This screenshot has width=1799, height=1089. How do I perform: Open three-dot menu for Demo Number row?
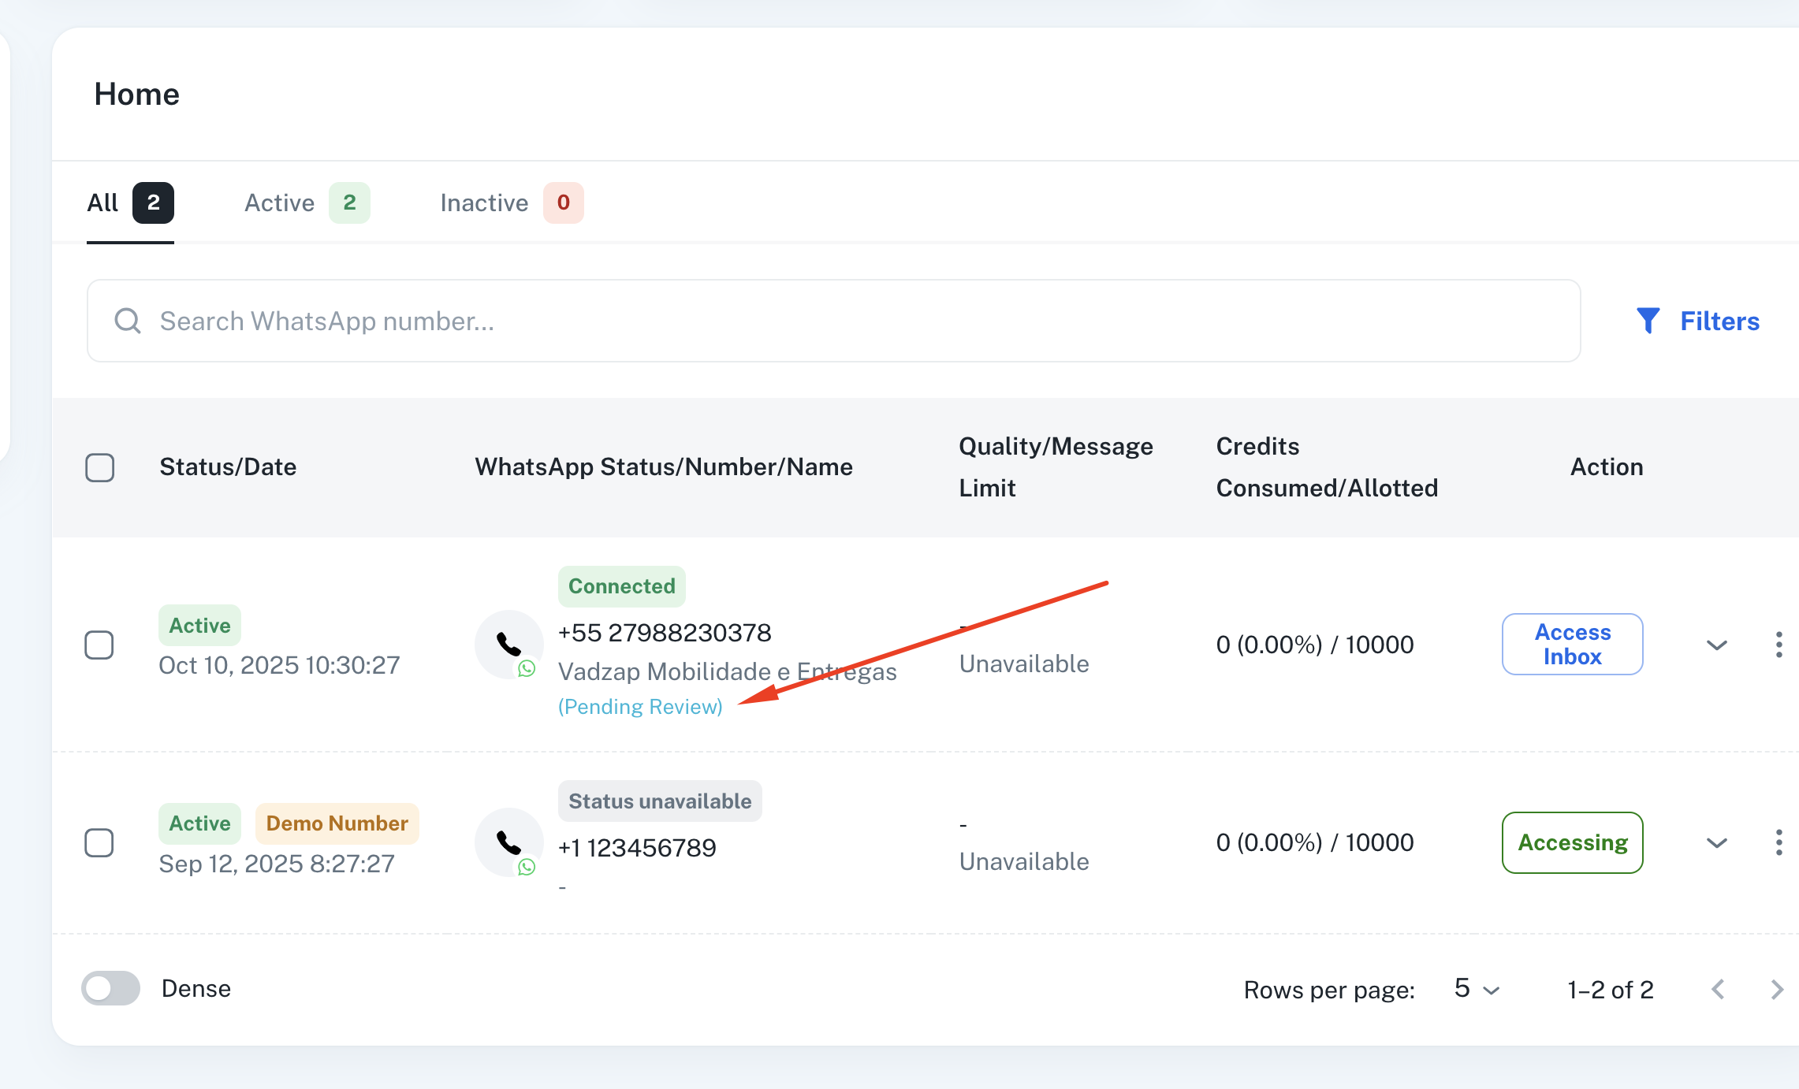point(1779,842)
